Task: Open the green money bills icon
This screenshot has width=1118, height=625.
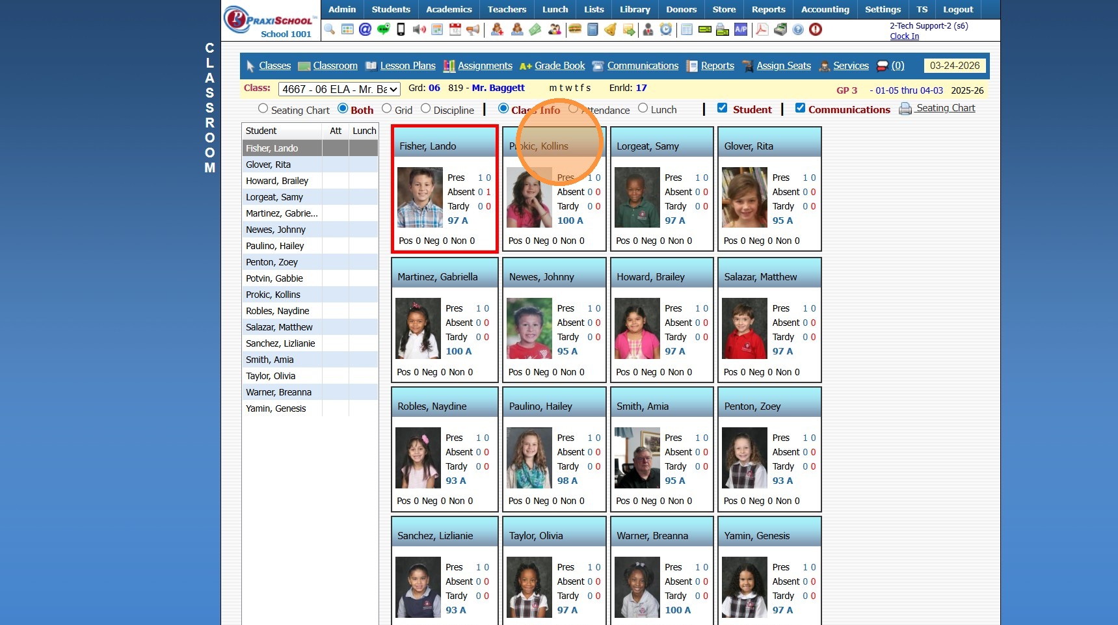Action: (x=535, y=29)
